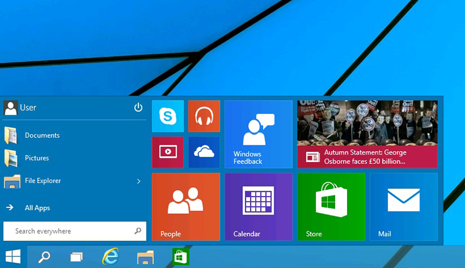This screenshot has width=465, height=268.
Task: Open the OneDrive cloud tile
Action: [204, 152]
